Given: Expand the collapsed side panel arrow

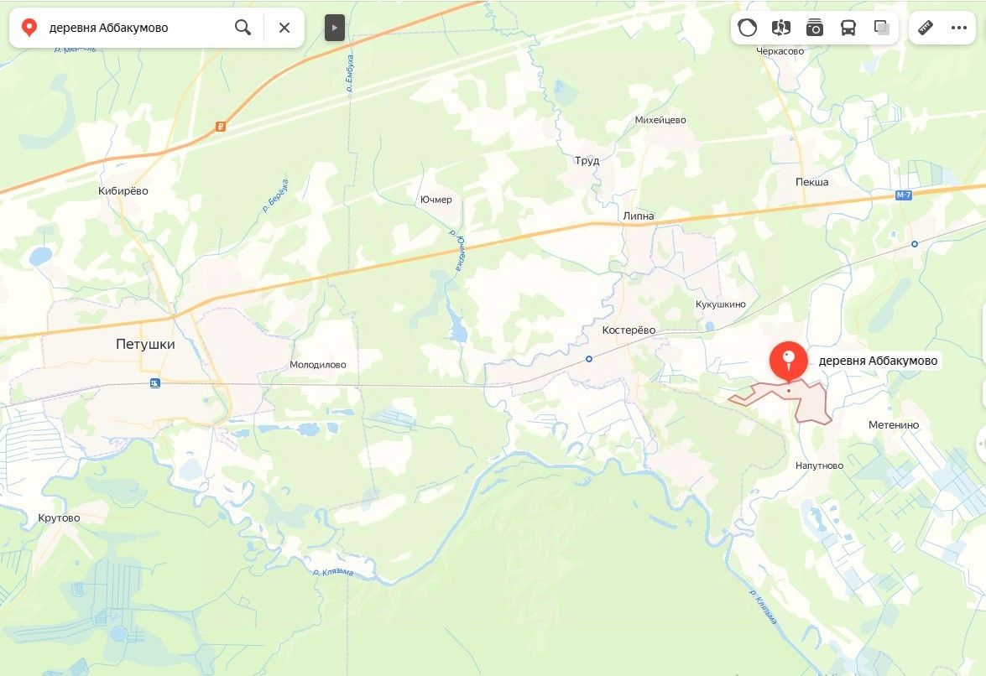Looking at the screenshot, I should (335, 28).
